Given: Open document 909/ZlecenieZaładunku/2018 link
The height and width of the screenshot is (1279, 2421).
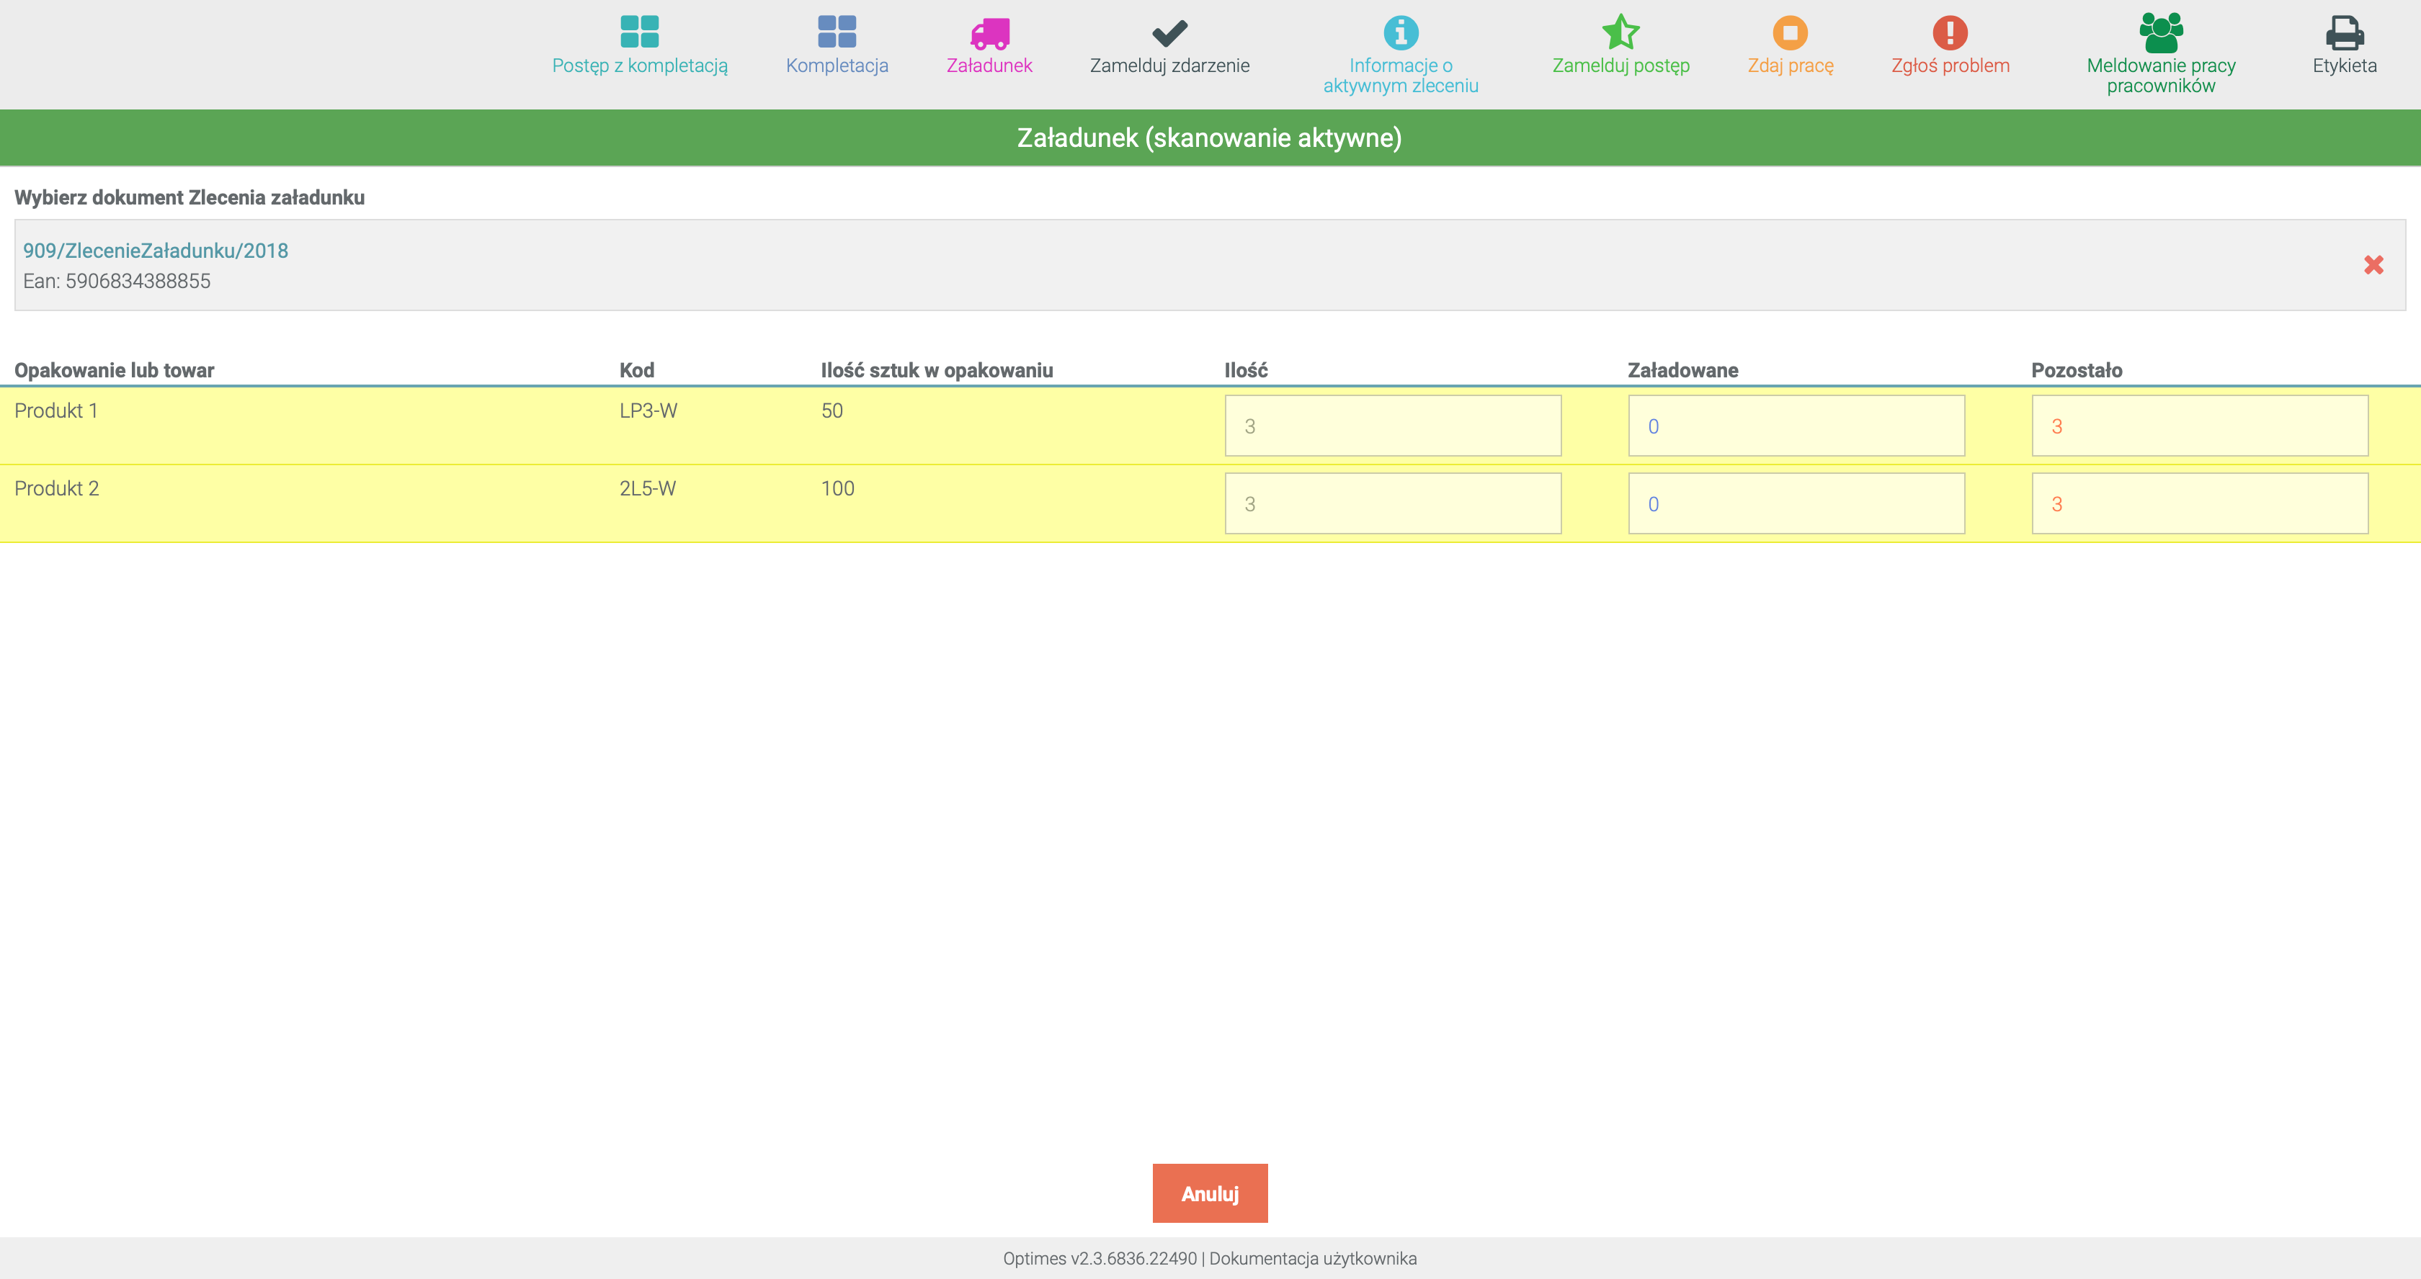Looking at the screenshot, I should click(x=156, y=251).
